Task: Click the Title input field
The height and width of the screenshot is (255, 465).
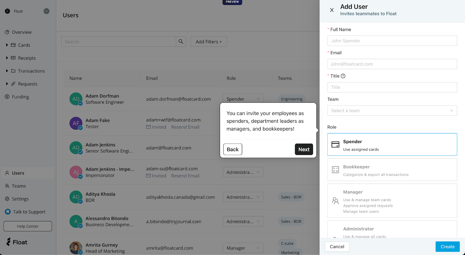Action: (392, 87)
